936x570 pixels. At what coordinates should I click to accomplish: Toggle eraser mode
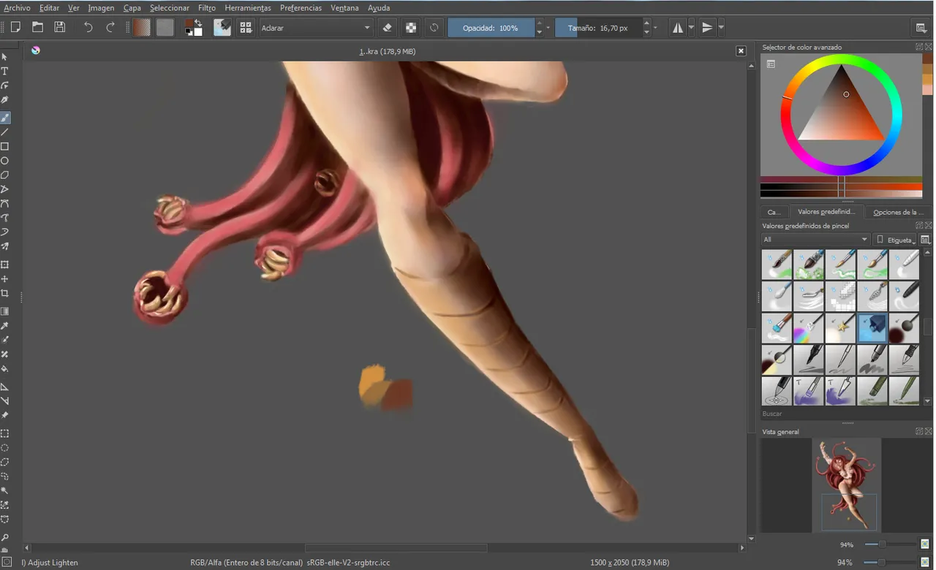(388, 28)
